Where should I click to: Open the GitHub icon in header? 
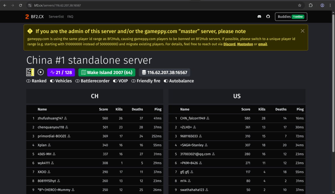(268, 17)
